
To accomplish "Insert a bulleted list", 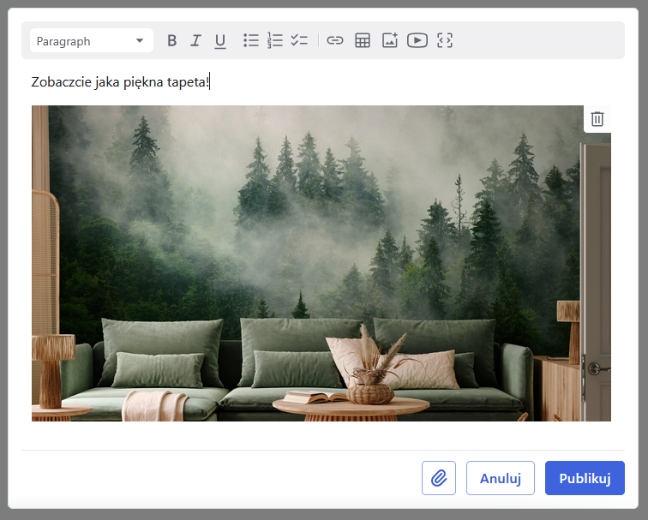I will point(250,40).
